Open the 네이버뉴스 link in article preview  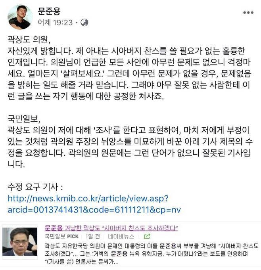[x=121, y=236]
